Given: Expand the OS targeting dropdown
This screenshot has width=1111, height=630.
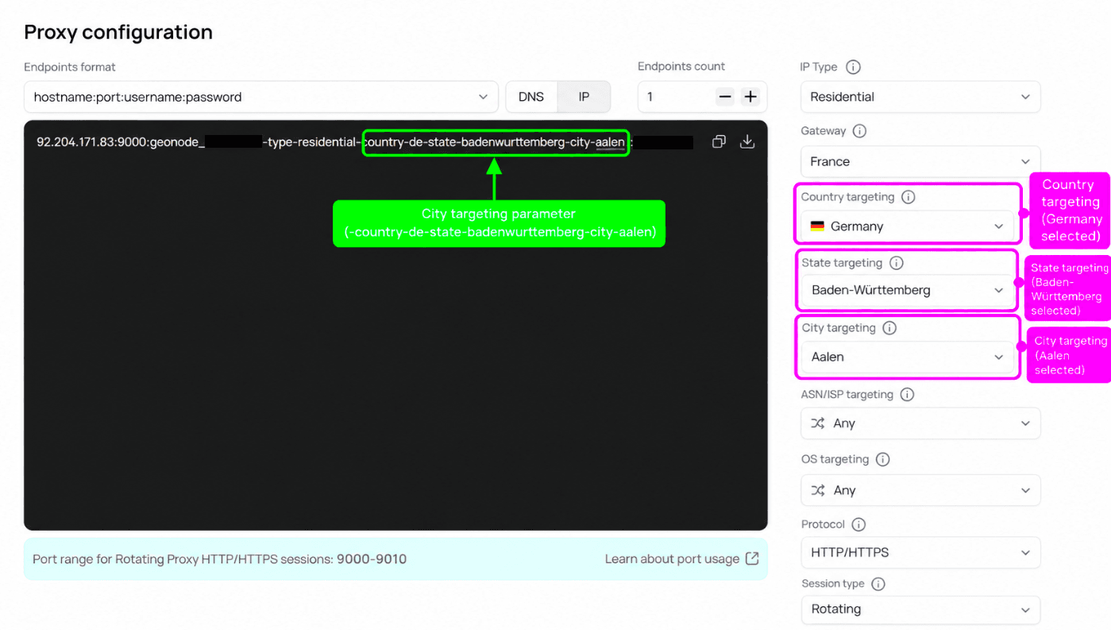Looking at the screenshot, I should 920,490.
